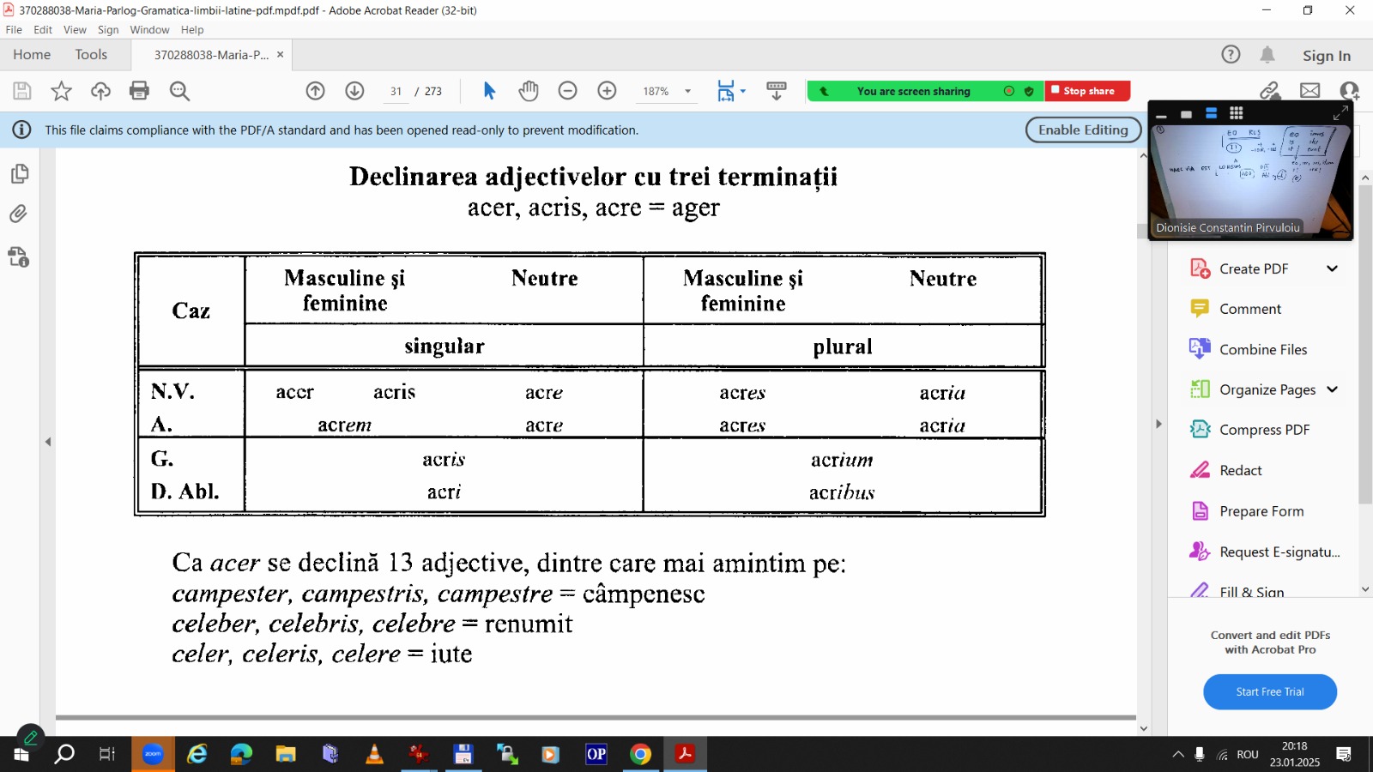Print the document with printer icon
Viewport: 1373px width, 772px height.
tap(139, 91)
